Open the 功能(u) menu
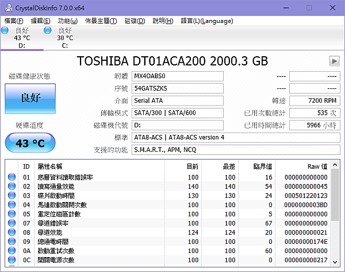This screenshot has height=272, width=345. coord(67,21)
